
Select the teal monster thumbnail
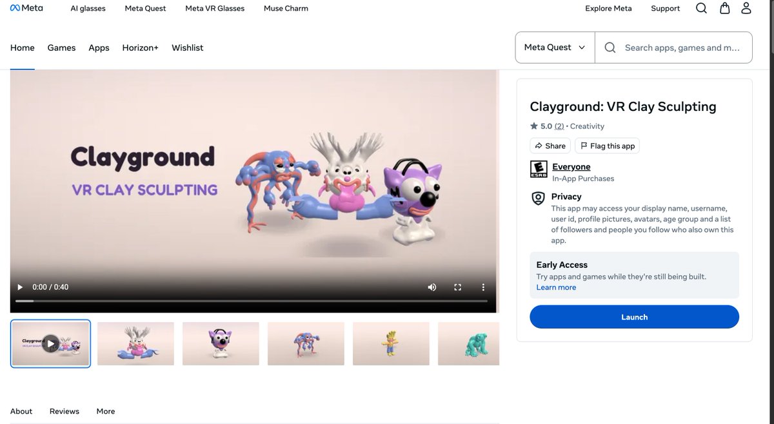(x=468, y=343)
